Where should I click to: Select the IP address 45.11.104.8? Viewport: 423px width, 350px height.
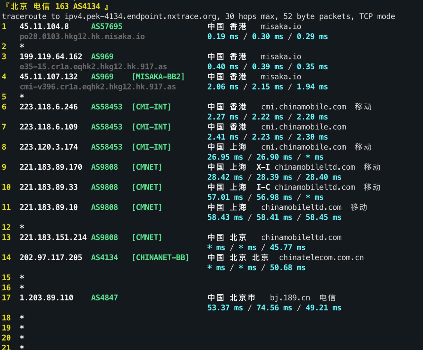click(44, 26)
